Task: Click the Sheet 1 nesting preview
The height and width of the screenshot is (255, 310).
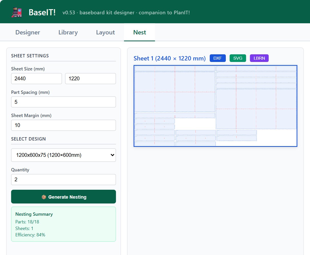Action: coord(216,106)
